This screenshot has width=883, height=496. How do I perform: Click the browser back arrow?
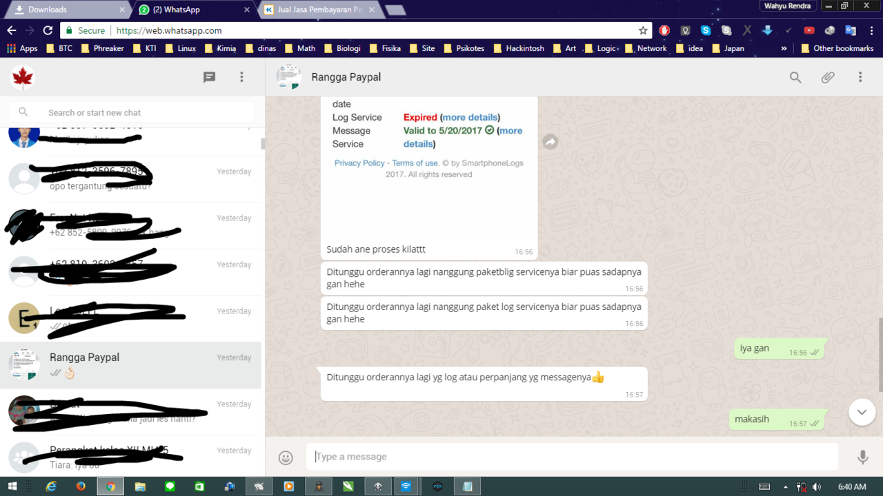(12, 30)
